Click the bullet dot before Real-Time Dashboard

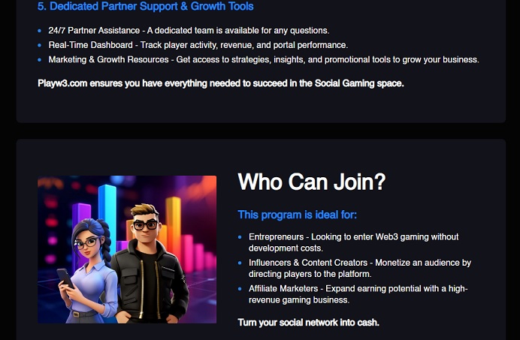click(40, 45)
